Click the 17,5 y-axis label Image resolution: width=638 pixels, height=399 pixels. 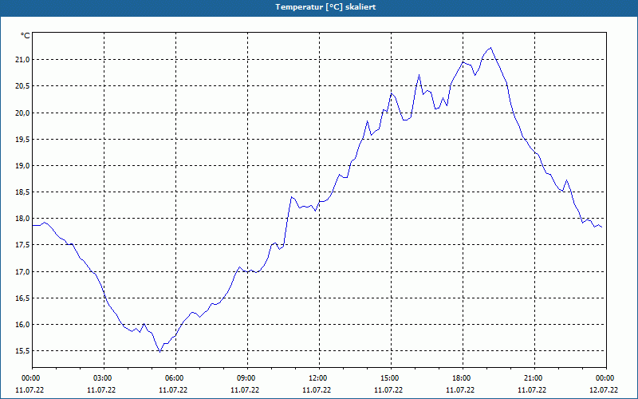(x=23, y=245)
